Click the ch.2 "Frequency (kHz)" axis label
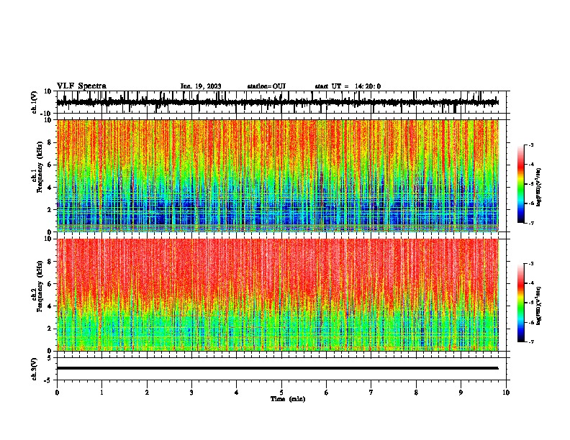Screen dimensions: 570x440 tap(40, 286)
